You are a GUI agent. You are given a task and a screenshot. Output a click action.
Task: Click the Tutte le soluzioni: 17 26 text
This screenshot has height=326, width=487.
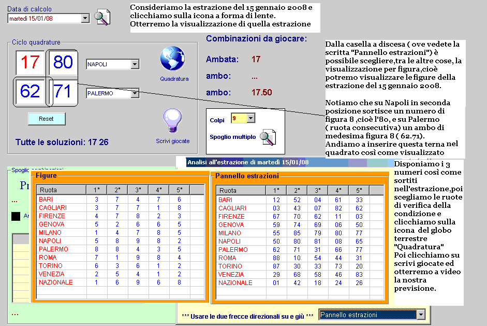point(62,142)
